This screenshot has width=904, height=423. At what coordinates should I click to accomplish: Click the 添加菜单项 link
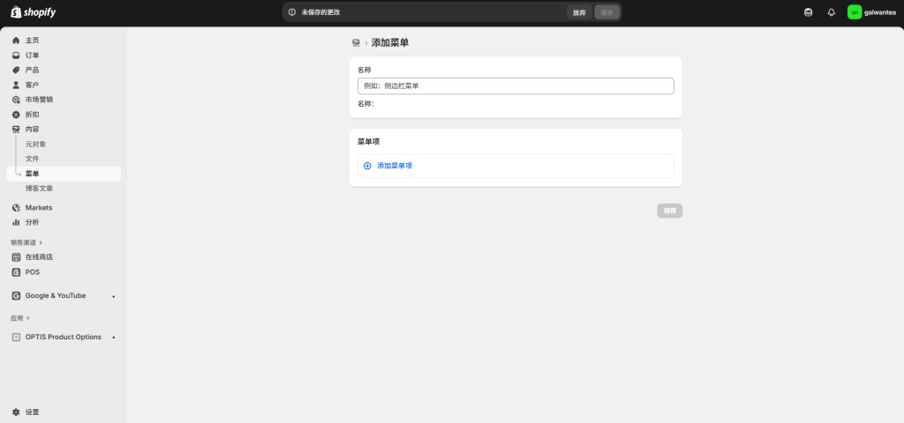point(395,166)
